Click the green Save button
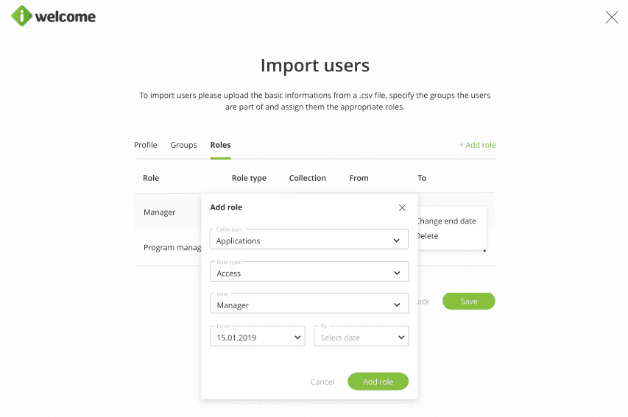The image size is (628, 417). coord(468,301)
